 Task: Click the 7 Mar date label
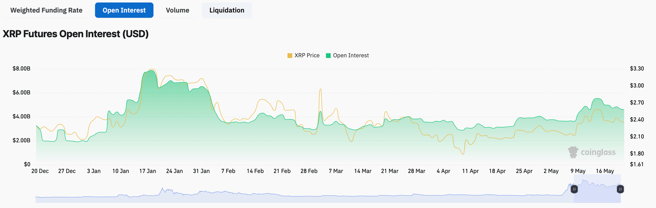pyautogui.click(x=335, y=171)
